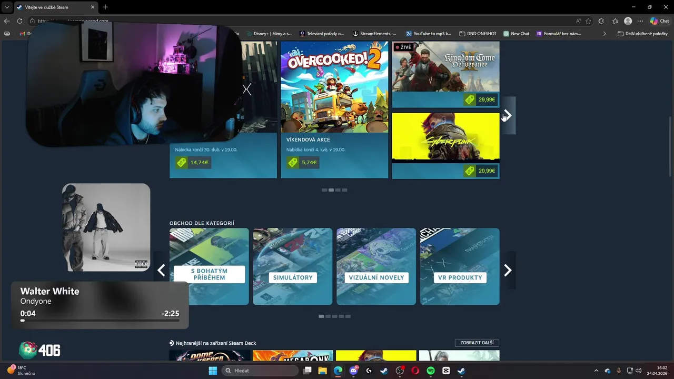Image resolution: width=674 pixels, height=379 pixels.
Task: Open the Overcooked! 2 weekend deal card
Action: click(x=334, y=109)
